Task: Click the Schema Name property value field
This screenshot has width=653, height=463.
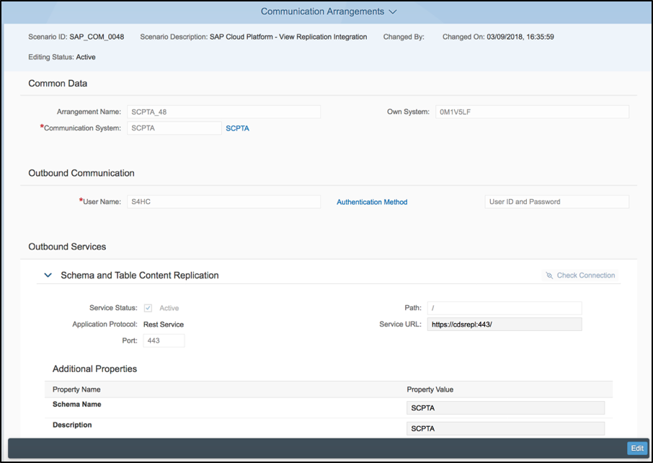Action: tap(505, 408)
